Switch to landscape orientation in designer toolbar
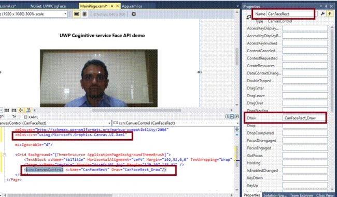 [77, 14]
